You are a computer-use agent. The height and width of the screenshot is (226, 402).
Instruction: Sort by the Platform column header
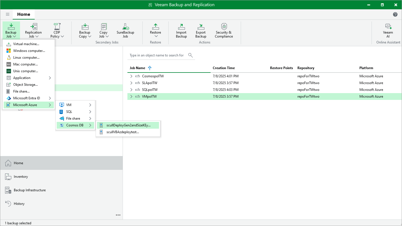(366, 68)
